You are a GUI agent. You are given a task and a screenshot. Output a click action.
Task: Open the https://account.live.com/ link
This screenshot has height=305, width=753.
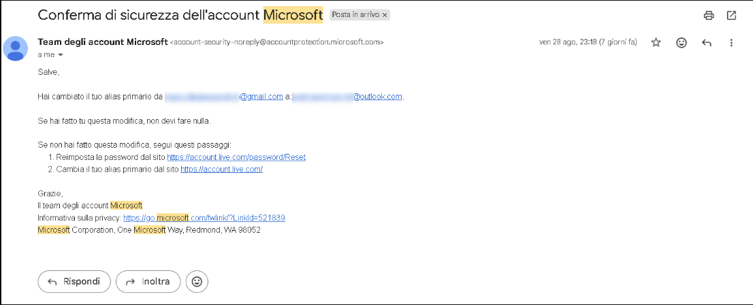(221, 169)
